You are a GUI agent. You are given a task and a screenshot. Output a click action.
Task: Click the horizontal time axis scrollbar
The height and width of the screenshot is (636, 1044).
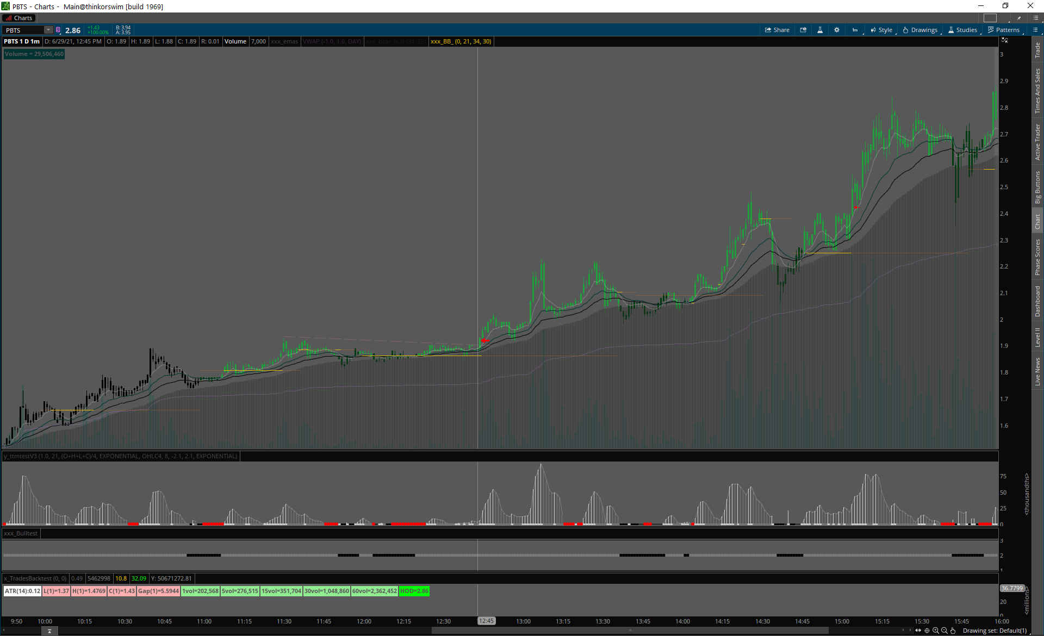[x=630, y=631]
